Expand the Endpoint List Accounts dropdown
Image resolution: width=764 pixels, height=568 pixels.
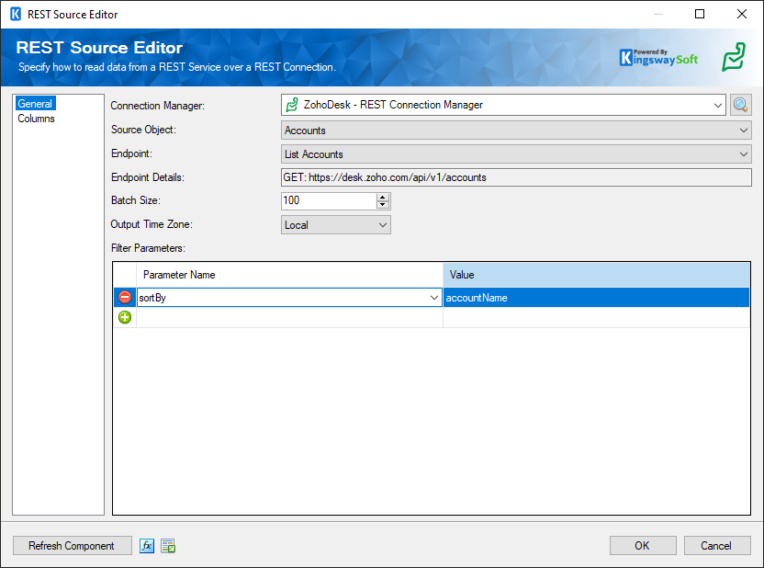pos(743,154)
